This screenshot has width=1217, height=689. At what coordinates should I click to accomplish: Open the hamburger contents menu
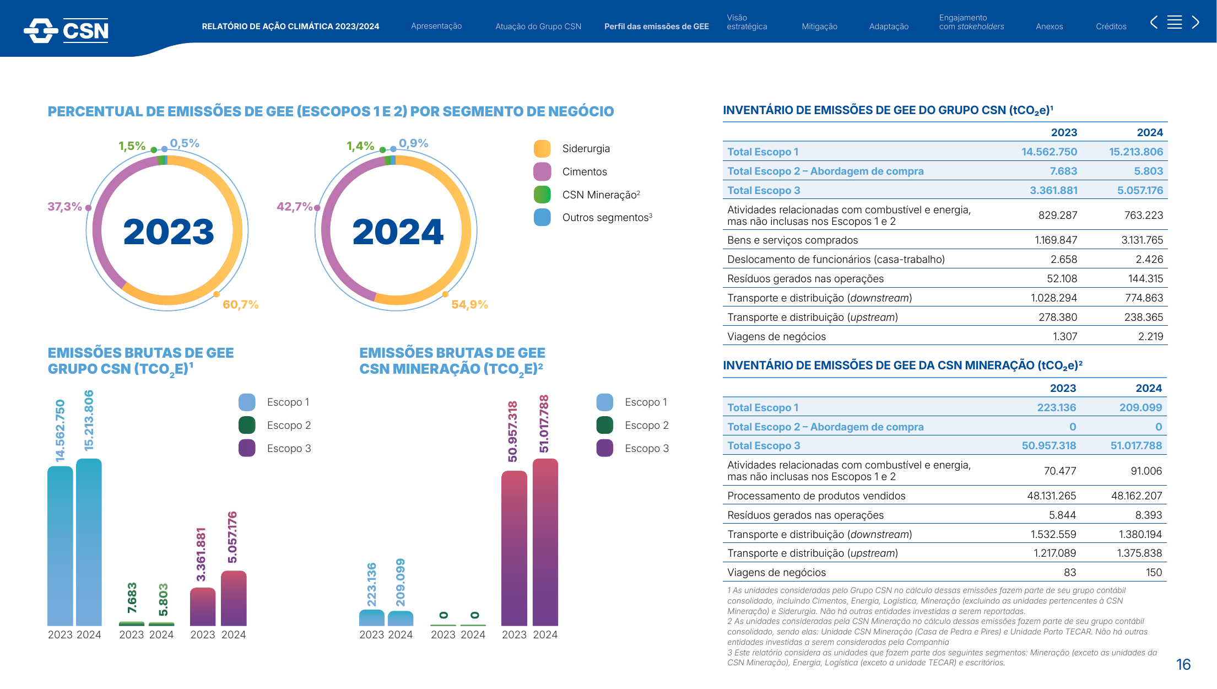click(x=1175, y=22)
